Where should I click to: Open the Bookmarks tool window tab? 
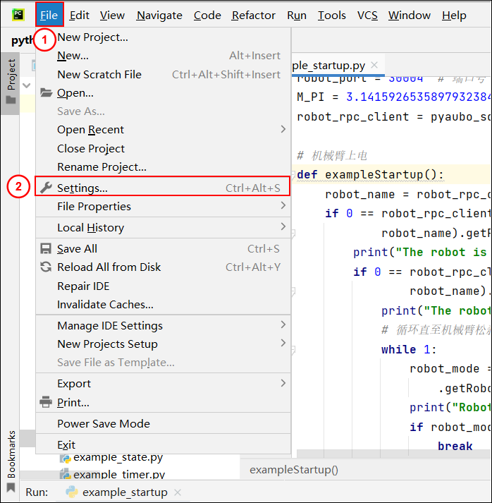point(11,461)
